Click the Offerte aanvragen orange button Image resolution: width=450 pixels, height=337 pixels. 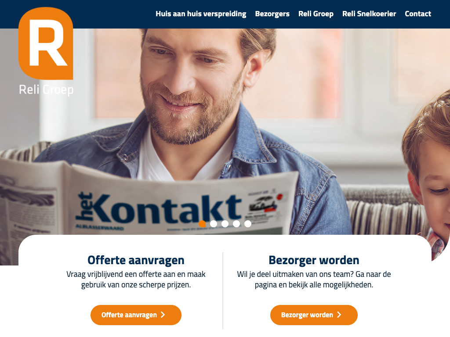(136, 315)
